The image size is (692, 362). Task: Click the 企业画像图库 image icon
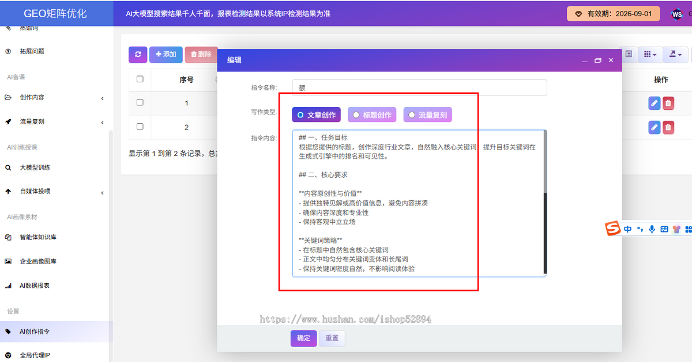tap(8, 261)
